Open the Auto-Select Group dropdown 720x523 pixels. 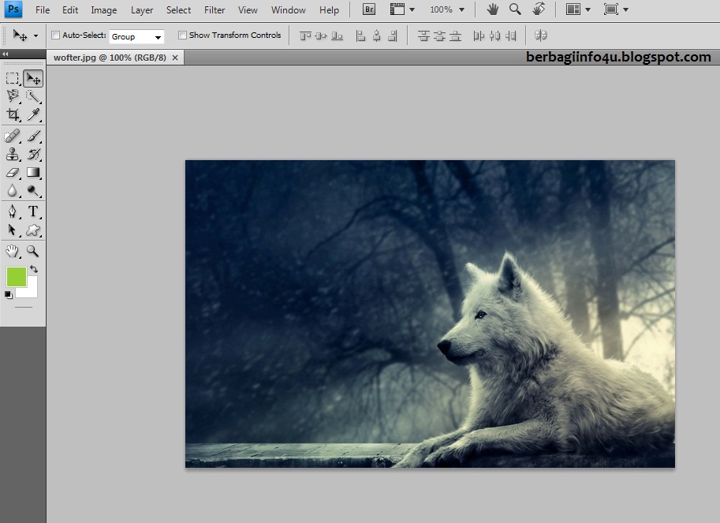(136, 36)
